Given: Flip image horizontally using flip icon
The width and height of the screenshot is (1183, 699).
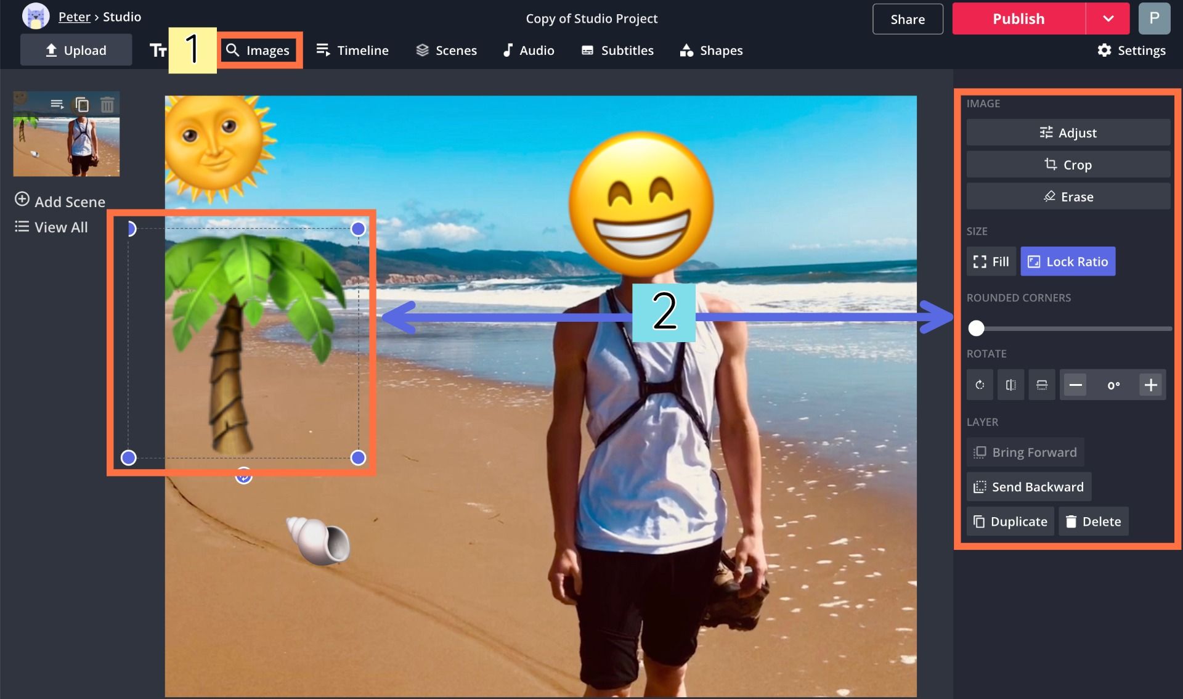Looking at the screenshot, I should tap(1010, 385).
